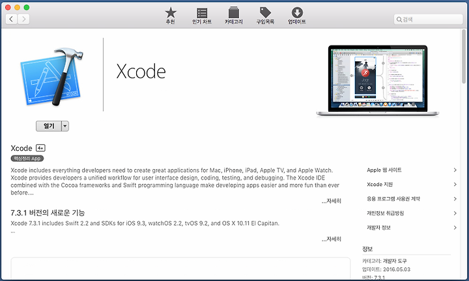Click the 열기 (Open) button
469x281 pixels.
tap(49, 126)
